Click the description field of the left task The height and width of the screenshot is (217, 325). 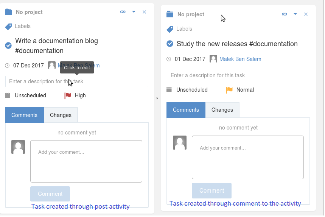tap(77, 81)
